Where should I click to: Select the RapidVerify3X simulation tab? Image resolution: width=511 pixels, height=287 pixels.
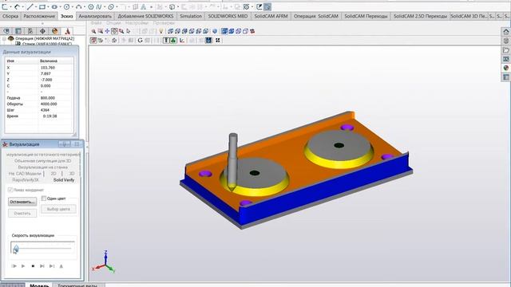pos(26,180)
